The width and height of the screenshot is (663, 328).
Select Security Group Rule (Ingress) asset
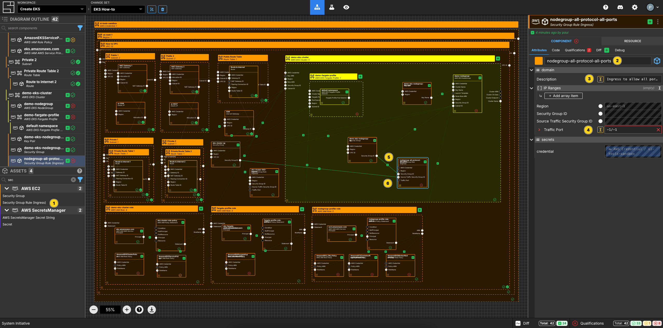pyautogui.click(x=24, y=203)
